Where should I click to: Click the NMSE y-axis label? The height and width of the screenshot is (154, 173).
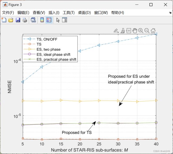10,87
